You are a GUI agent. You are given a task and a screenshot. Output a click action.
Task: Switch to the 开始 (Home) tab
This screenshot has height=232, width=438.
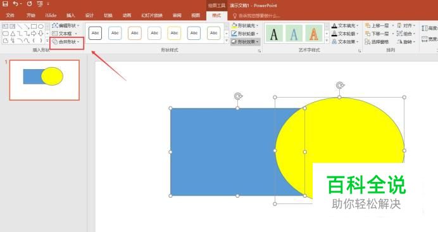pyautogui.click(x=31, y=15)
